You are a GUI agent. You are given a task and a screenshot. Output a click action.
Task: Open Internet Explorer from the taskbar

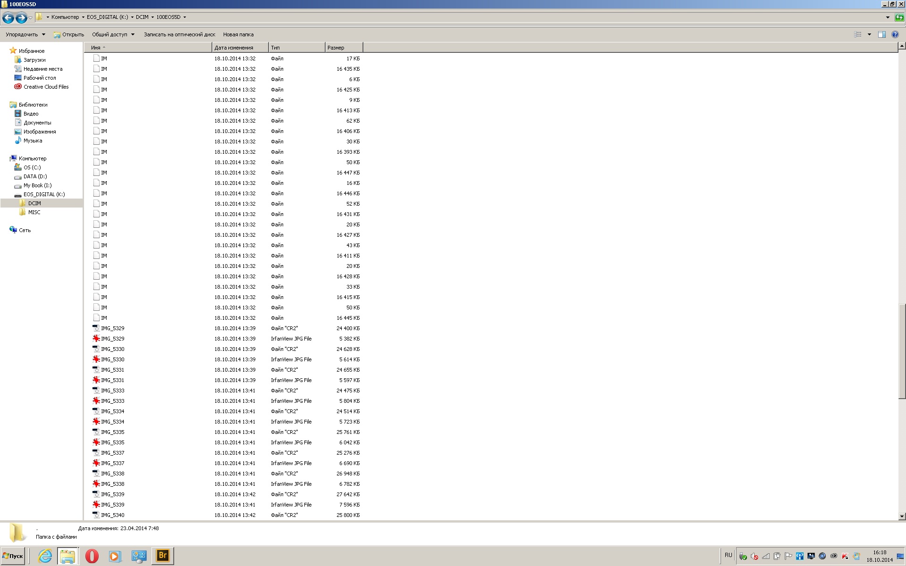(45, 556)
